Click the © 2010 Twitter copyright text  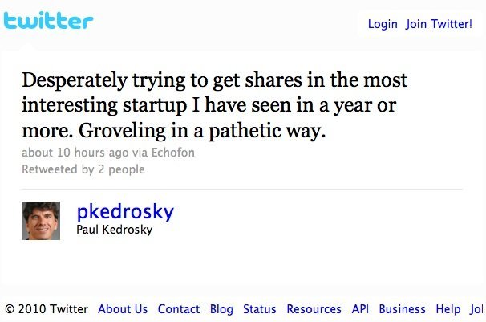coord(47,309)
